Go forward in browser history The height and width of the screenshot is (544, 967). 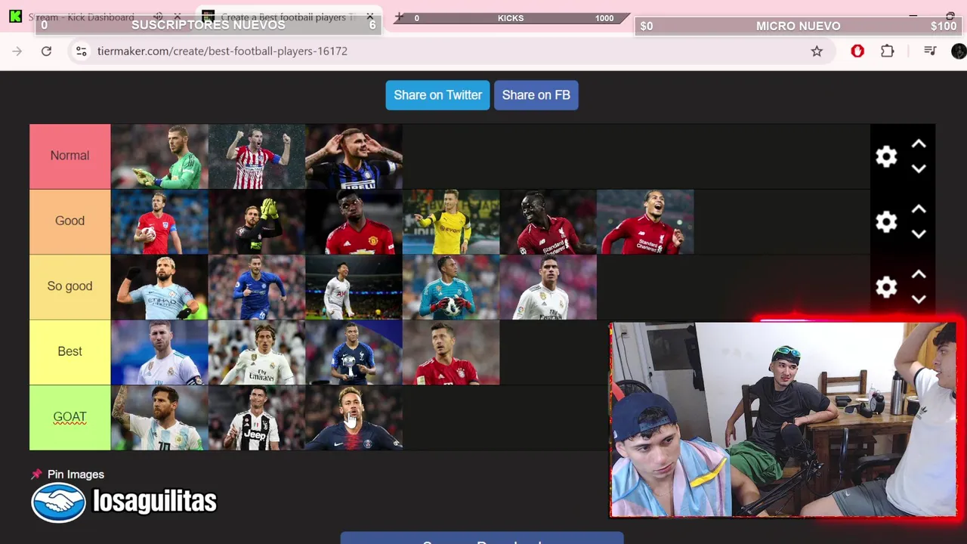17,51
